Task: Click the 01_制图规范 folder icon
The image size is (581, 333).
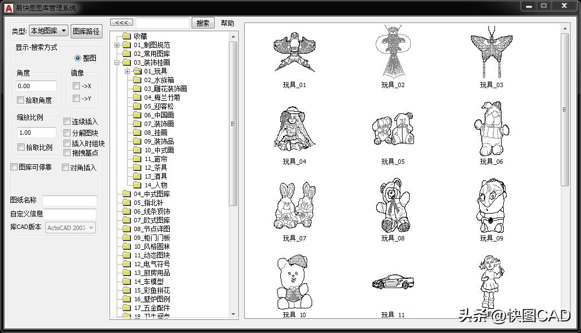Action: (x=126, y=45)
